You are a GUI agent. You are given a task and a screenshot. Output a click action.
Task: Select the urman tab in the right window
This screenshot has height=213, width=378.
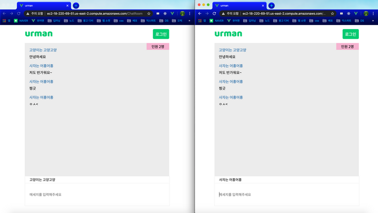click(239, 5)
